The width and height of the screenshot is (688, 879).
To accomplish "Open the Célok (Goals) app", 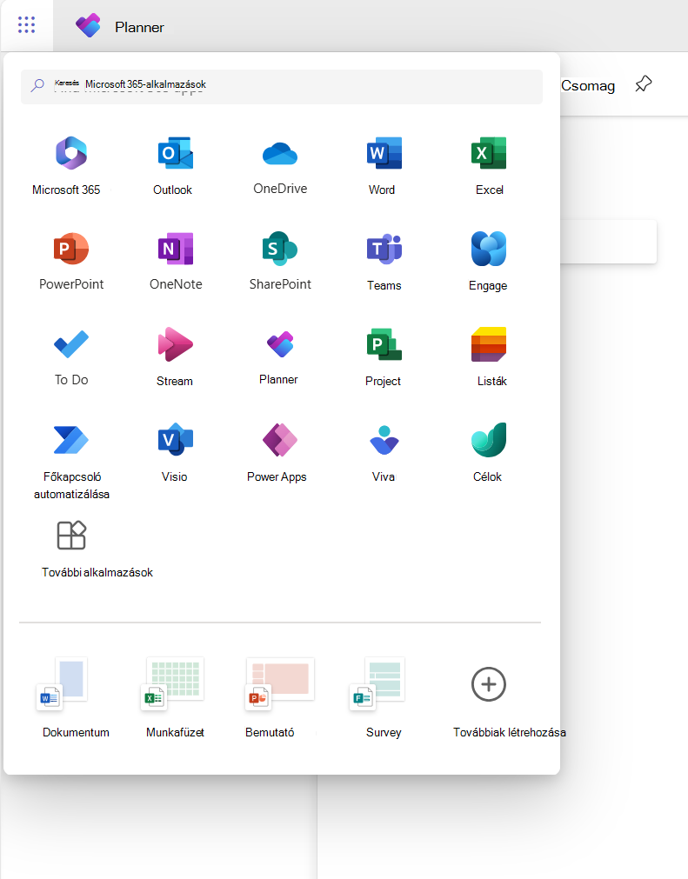I will [489, 452].
